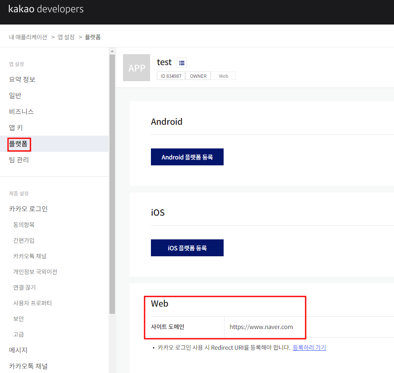Open the 비즈니스 sidebar item

[x=22, y=112]
